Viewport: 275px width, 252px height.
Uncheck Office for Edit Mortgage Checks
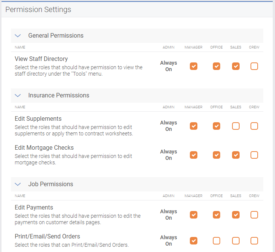click(217, 155)
